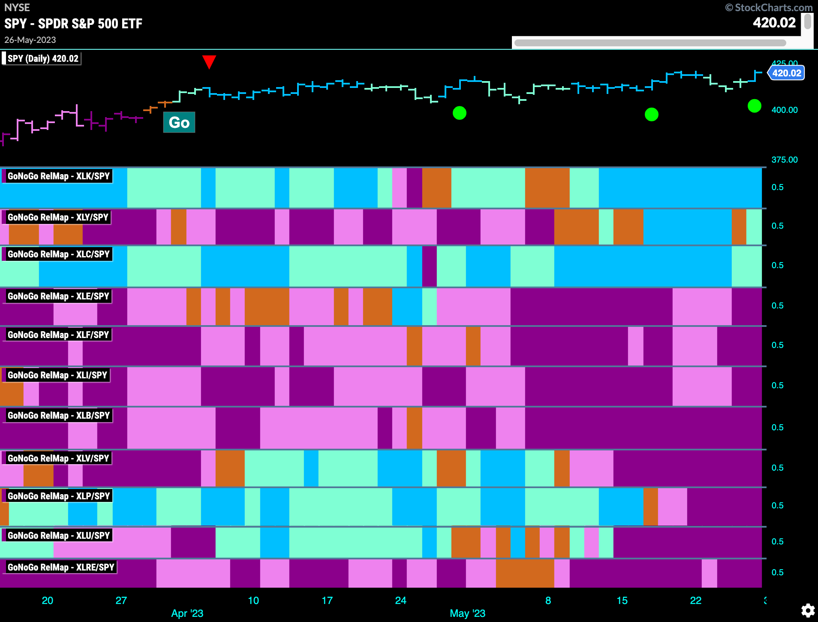Click the 420.02 current price tag
Viewport: 818px width, 622px height.
click(x=786, y=73)
